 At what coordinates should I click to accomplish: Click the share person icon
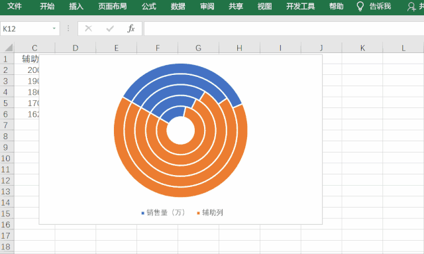(411, 7)
